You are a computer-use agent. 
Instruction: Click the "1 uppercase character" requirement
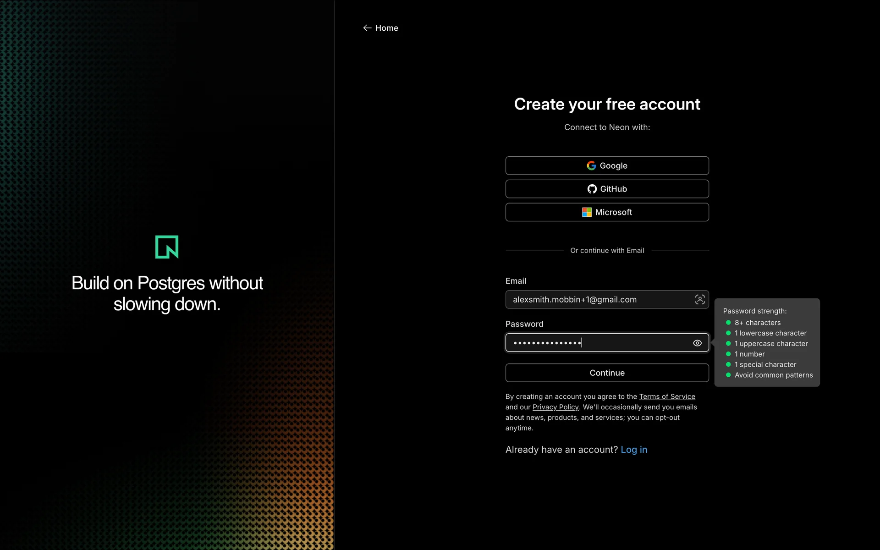(x=771, y=344)
